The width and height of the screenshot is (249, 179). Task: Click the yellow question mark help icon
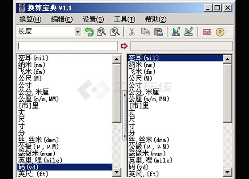click(x=220, y=32)
